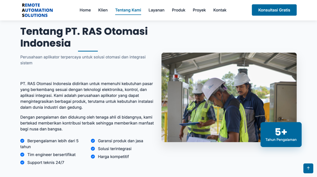Click checkmark icon beside Garansi produk dan jasa
317x177 pixels.
[93, 141]
